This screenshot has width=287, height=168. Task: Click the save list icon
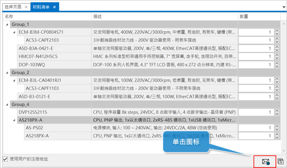coord(280,161)
